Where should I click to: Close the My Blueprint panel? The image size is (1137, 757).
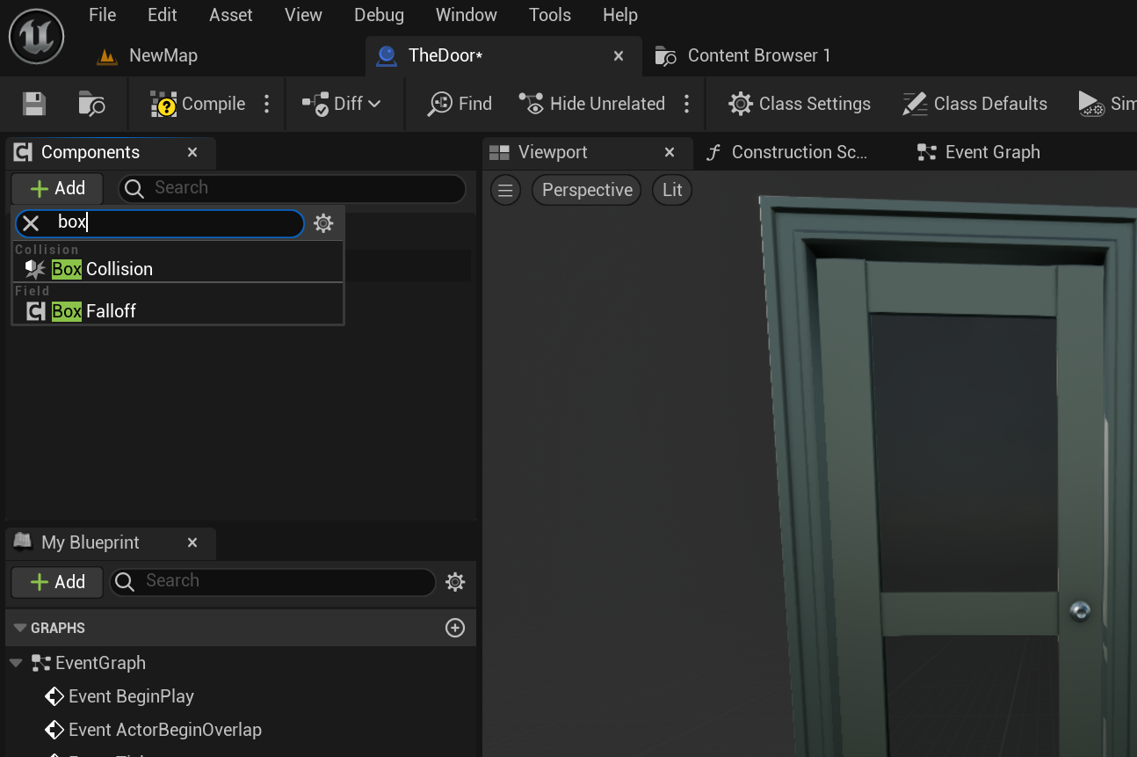coord(192,542)
